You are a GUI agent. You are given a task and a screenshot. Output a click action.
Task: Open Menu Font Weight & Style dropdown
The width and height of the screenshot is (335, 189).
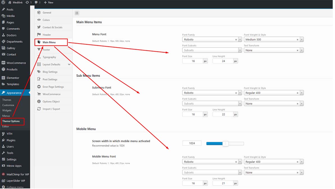click(274, 40)
